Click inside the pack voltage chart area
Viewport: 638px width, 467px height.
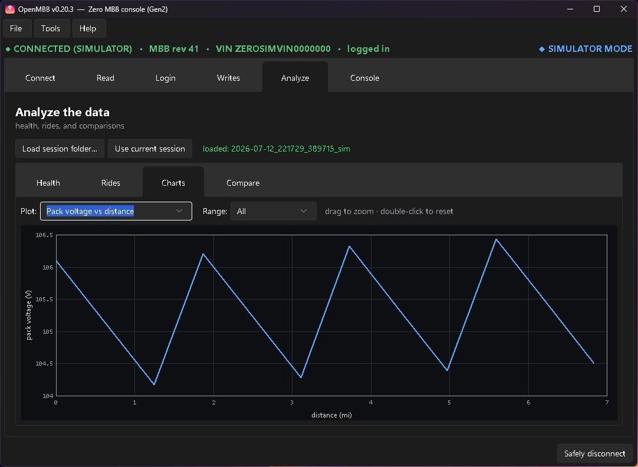(331, 315)
